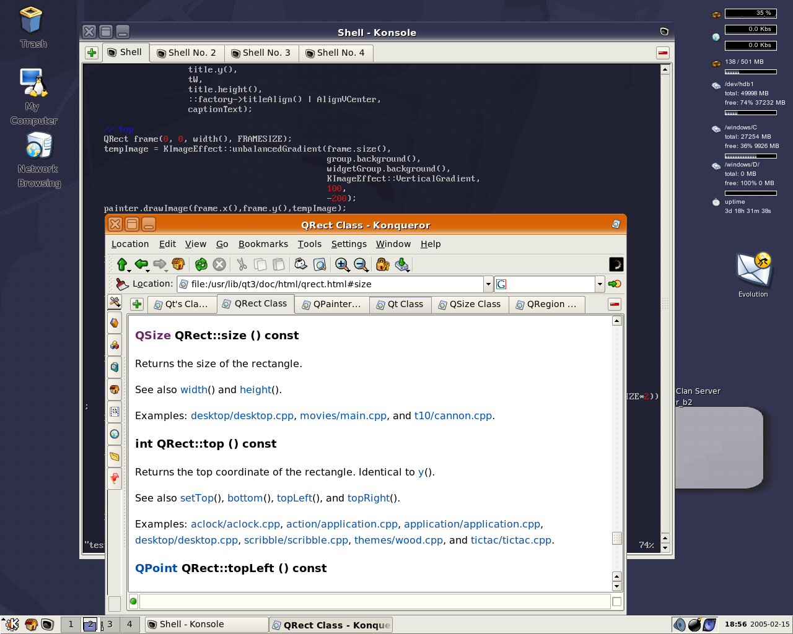This screenshot has width=793, height=634.
Task: Click the scissors cut icon
Action: pos(242,264)
